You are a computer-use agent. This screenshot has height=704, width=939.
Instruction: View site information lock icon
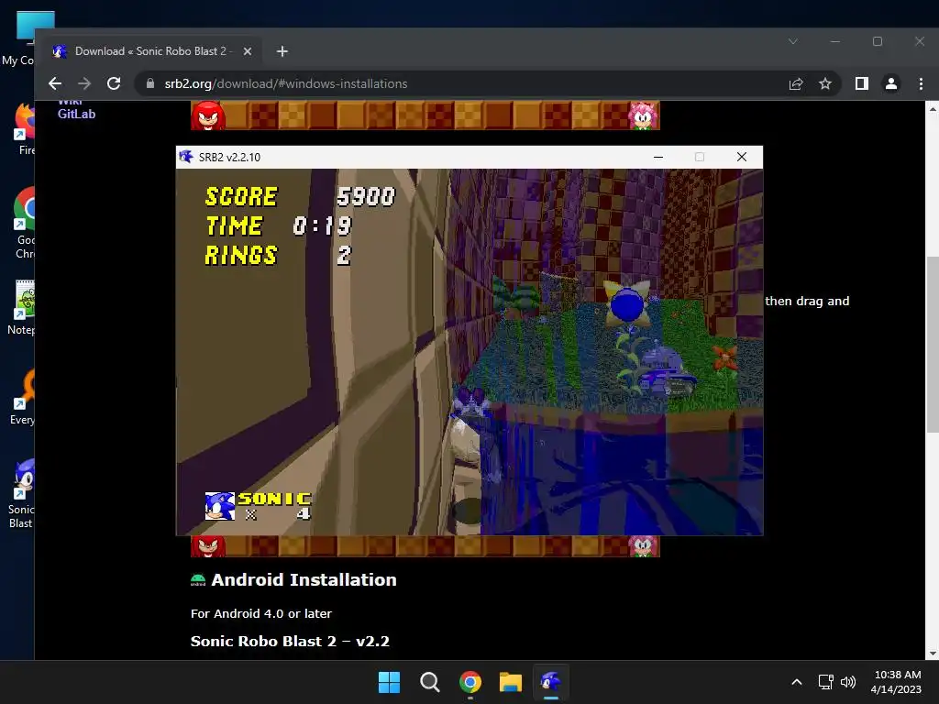150,83
